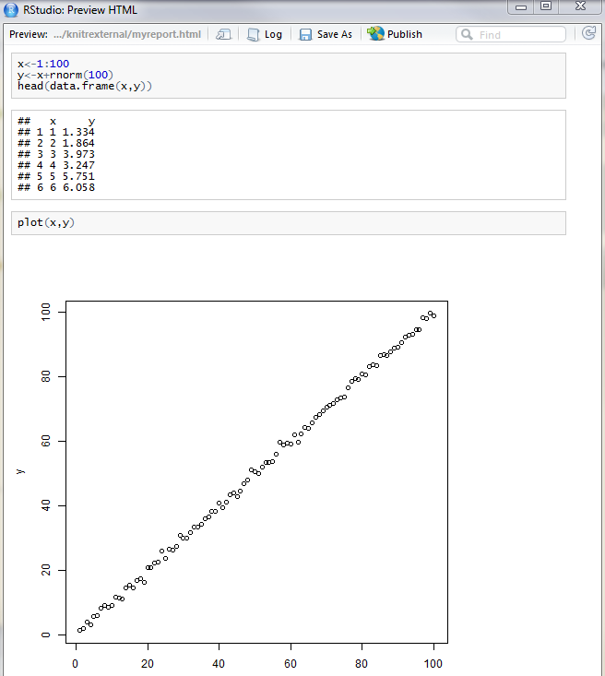
Task: Maximize the Preview HTML window
Action: pos(547,7)
